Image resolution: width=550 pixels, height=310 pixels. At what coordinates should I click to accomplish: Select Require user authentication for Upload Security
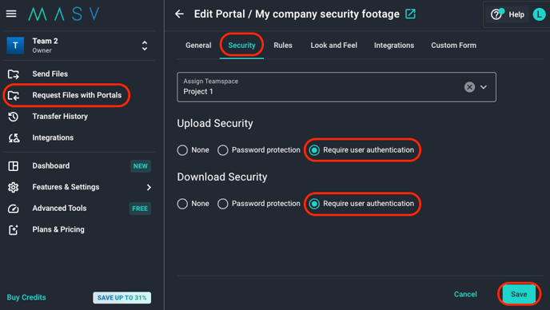(314, 150)
